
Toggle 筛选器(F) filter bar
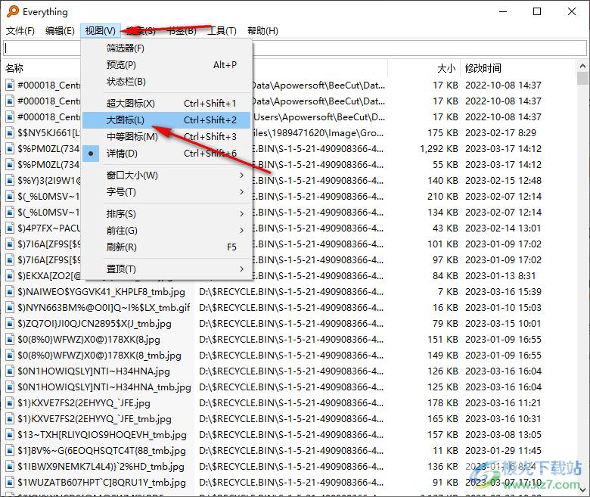(166, 48)
